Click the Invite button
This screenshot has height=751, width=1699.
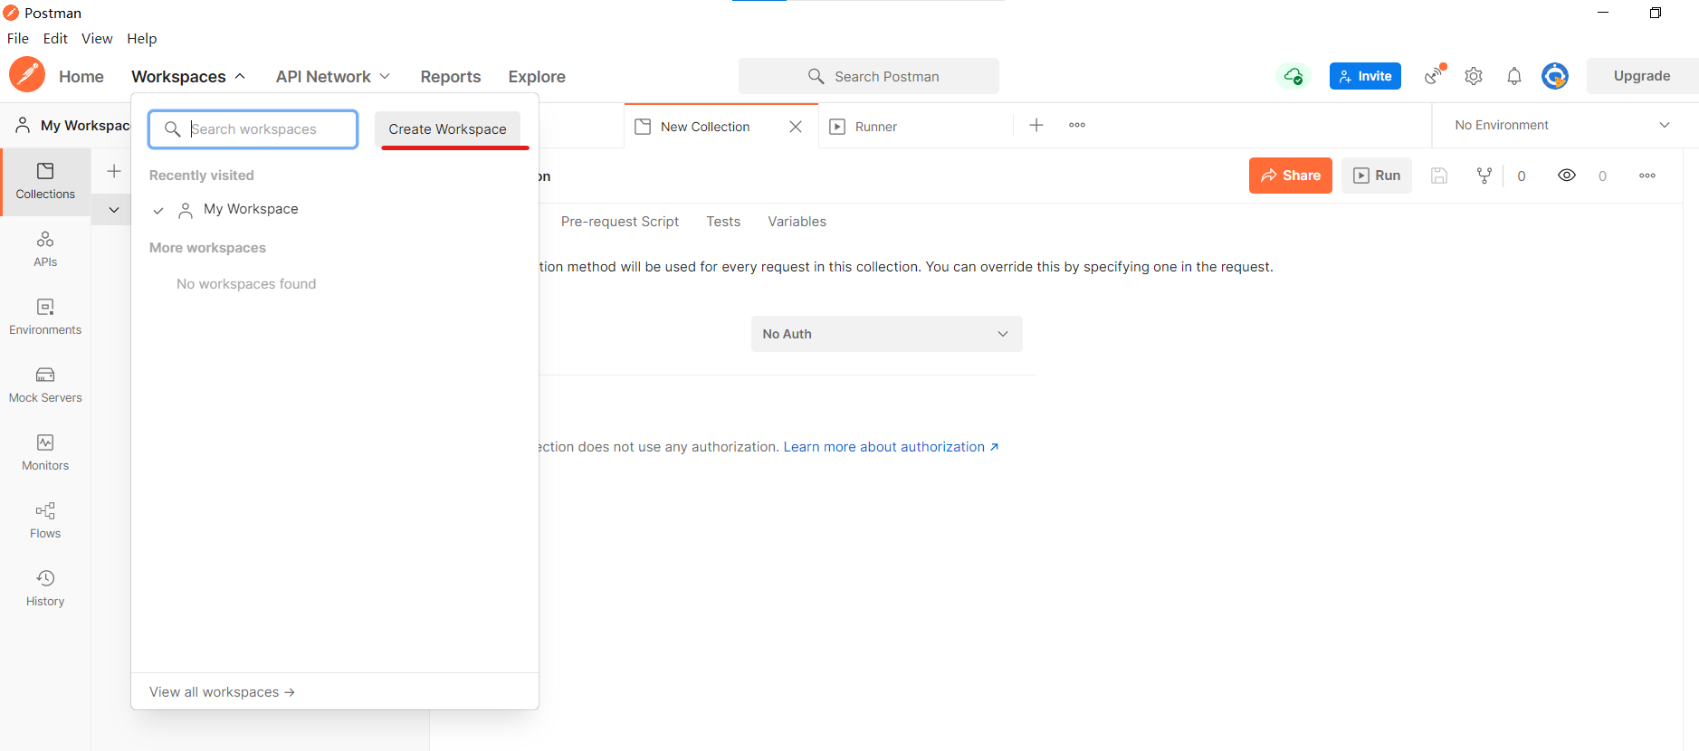click(x=1365, y=76)
